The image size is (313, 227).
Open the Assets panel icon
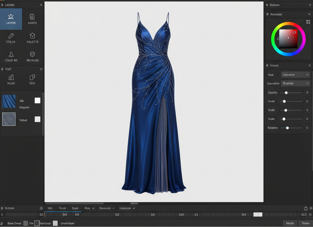[32, 19]
